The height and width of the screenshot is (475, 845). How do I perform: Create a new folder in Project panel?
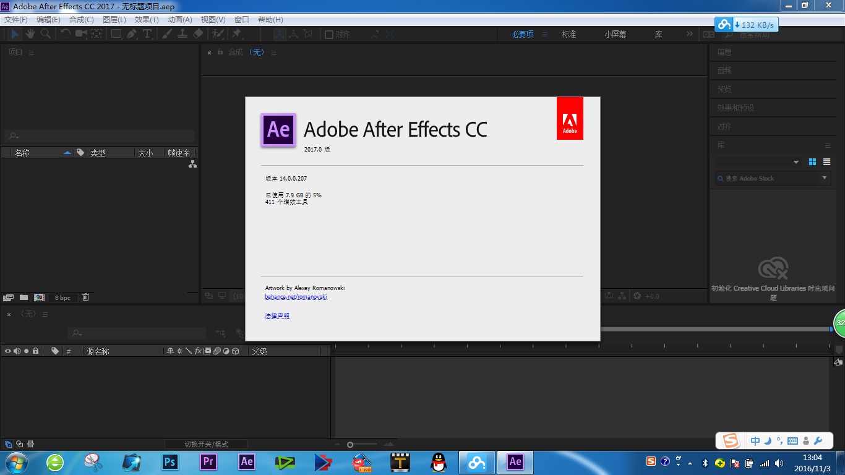tap(24, 297)
